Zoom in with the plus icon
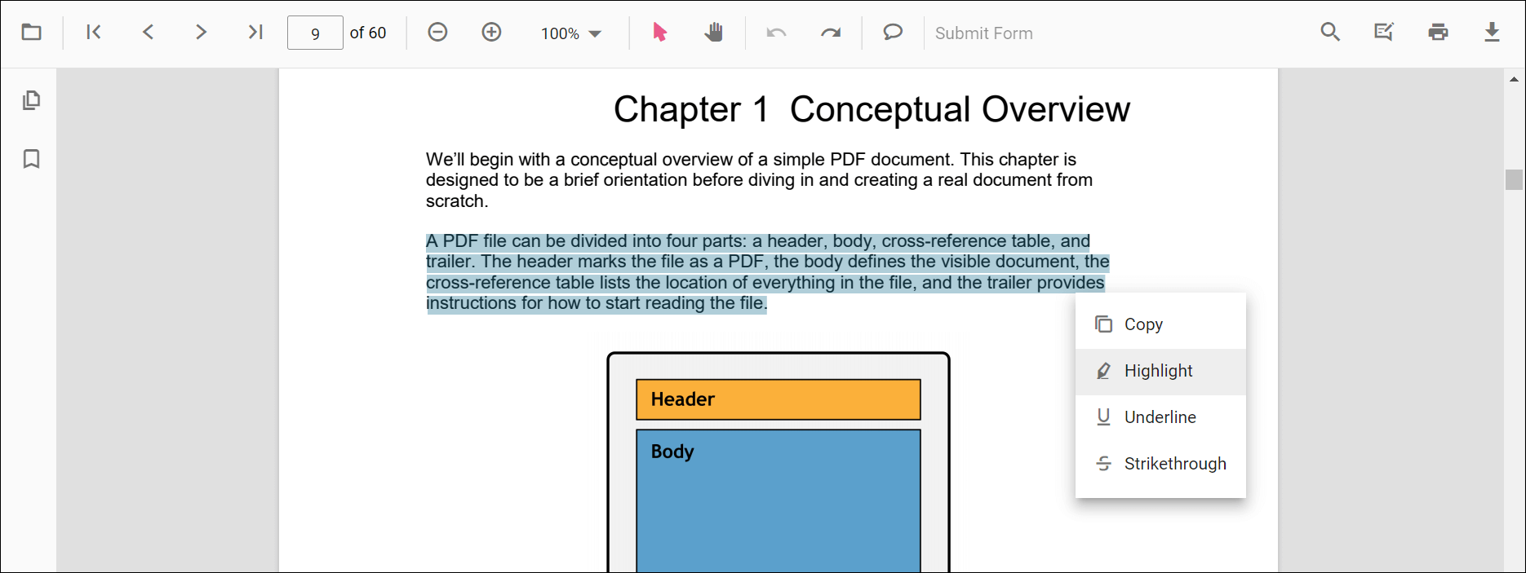1526x573 pixels. click(491, 33)
